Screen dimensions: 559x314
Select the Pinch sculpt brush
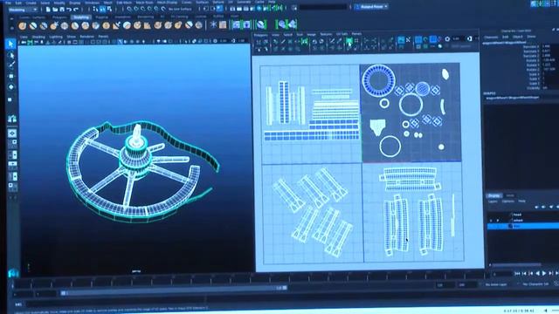pyautogui.click(x=64, y=25)
